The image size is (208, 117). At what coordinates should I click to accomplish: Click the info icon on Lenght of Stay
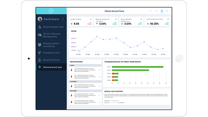point(90,19)
